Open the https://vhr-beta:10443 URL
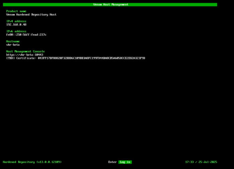 25,55
